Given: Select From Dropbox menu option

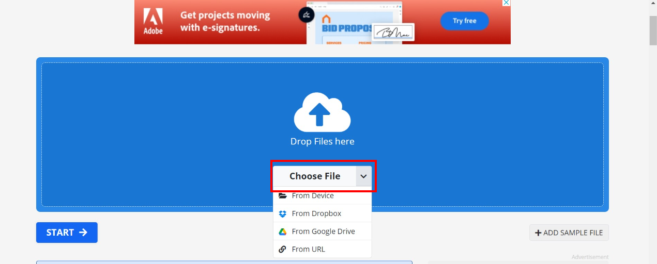Looking at the screenshot, I should tap(322, 213).
